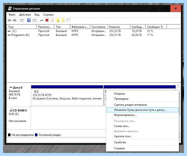Viewport: 187px width, 156px height.
Task: Close the Disk Management window
Action: (176, 8)
